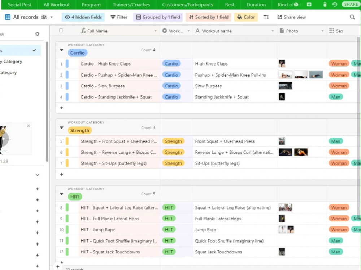Open the Program table tab
361x270 pixels.
point(91,5)
